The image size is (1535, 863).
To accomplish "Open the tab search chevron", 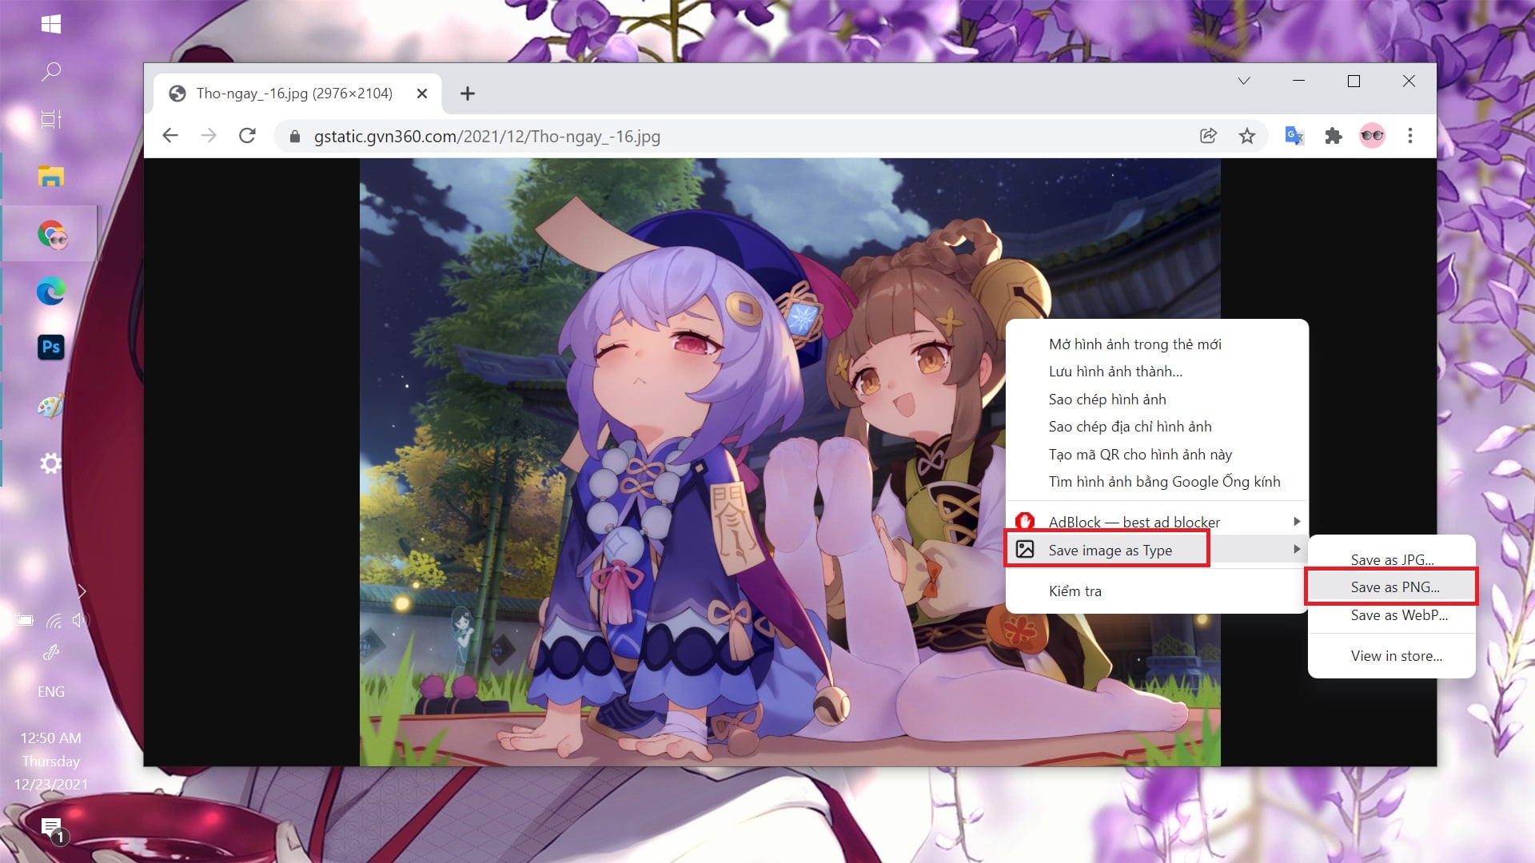I will (1244, 81).
